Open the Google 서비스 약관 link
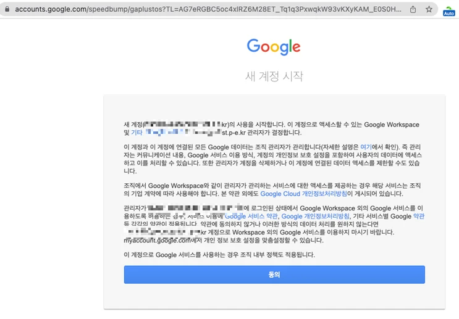Screen dimensions: 459x319 [251, 216]
